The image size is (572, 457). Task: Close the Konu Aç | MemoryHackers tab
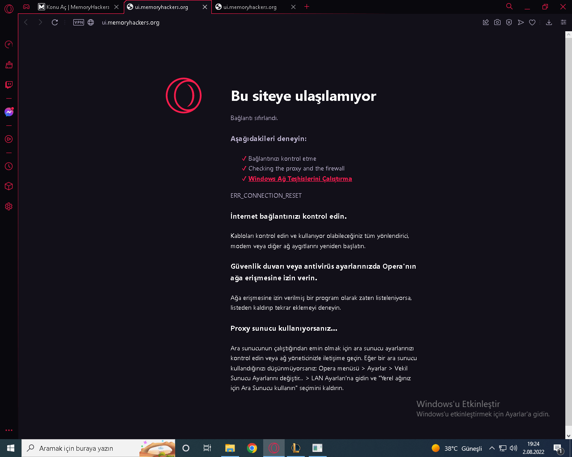[116, 7]
